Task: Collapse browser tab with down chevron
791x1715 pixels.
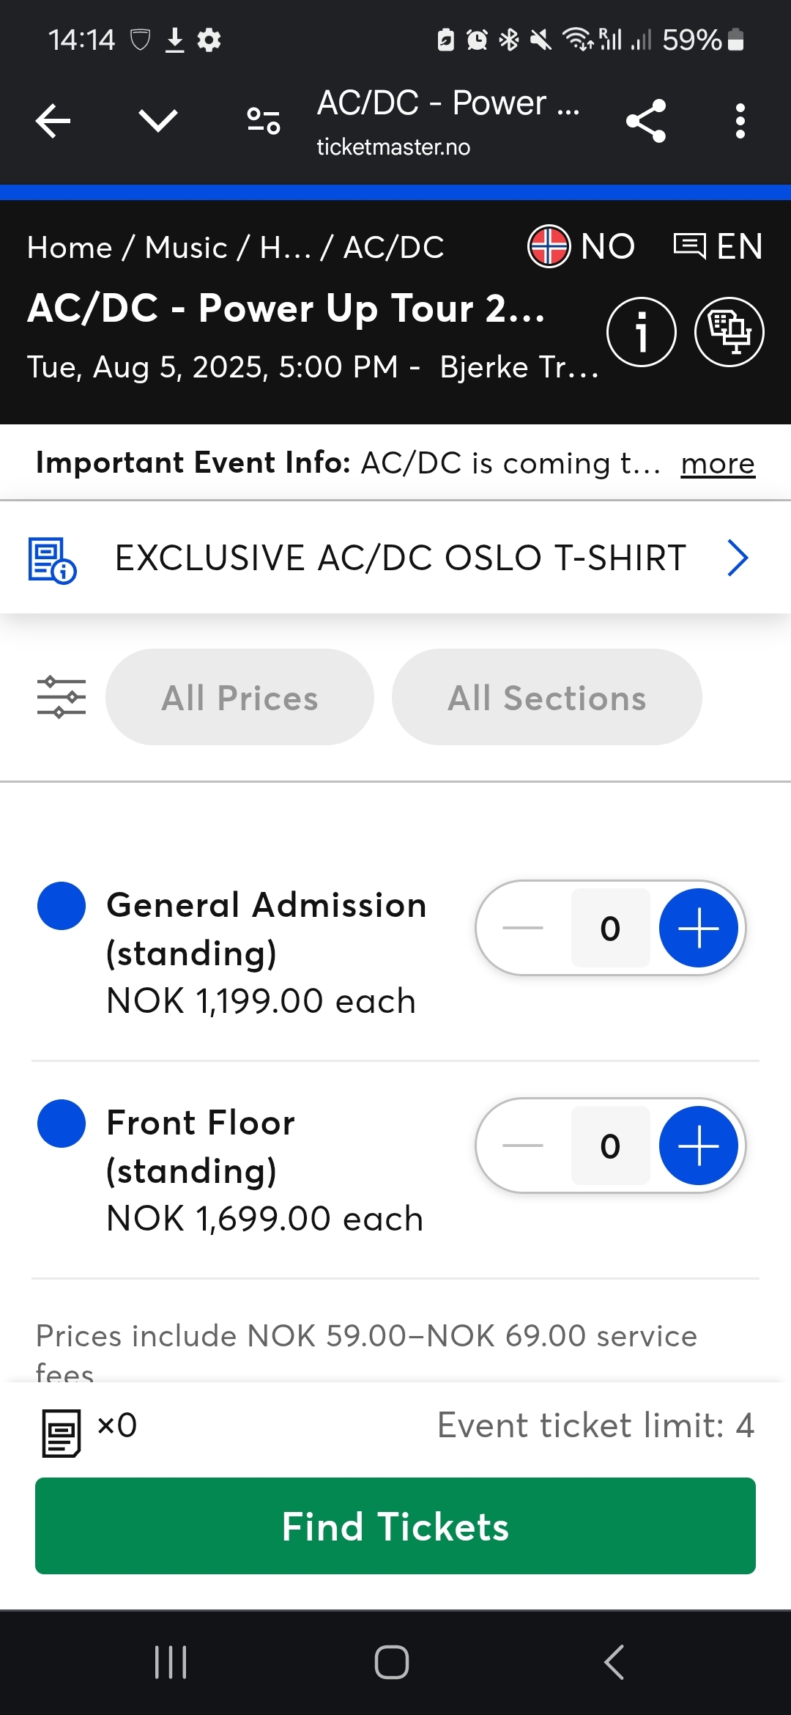Action: pyautogui.click(x=158, y=121)
